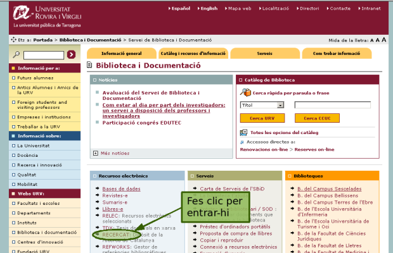Click the Accessos directes arrow icon
This screenshot has height=253, width=393.
tap(242, 142)
